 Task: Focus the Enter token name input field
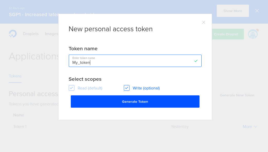coord(135,61)
